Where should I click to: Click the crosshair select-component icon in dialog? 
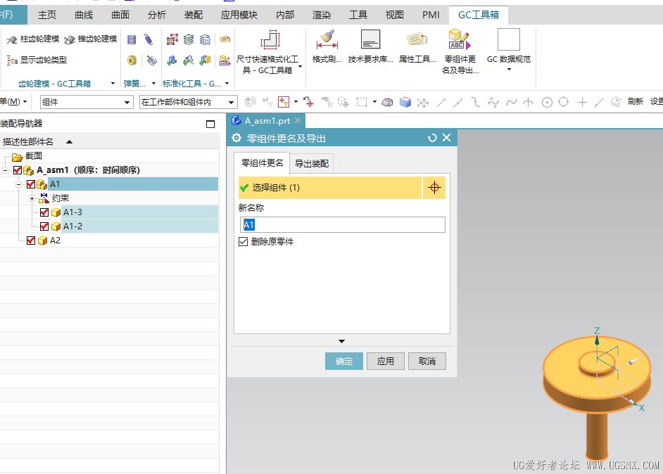tap(434, 188)
